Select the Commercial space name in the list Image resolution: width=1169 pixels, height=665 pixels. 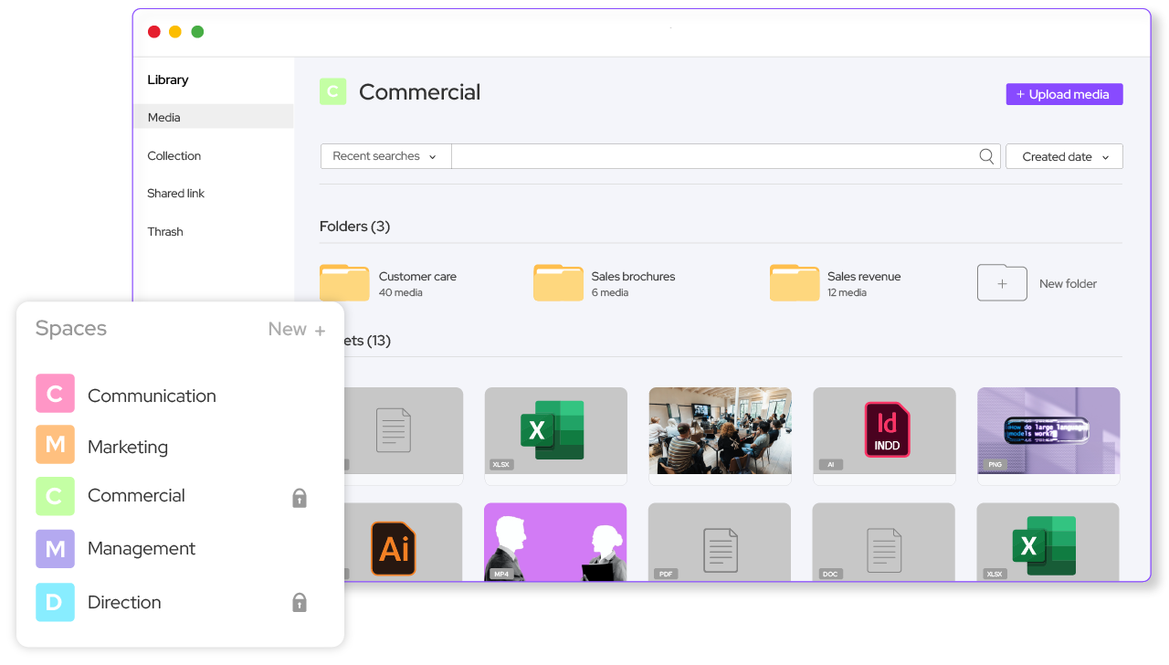tap(136, 496)
